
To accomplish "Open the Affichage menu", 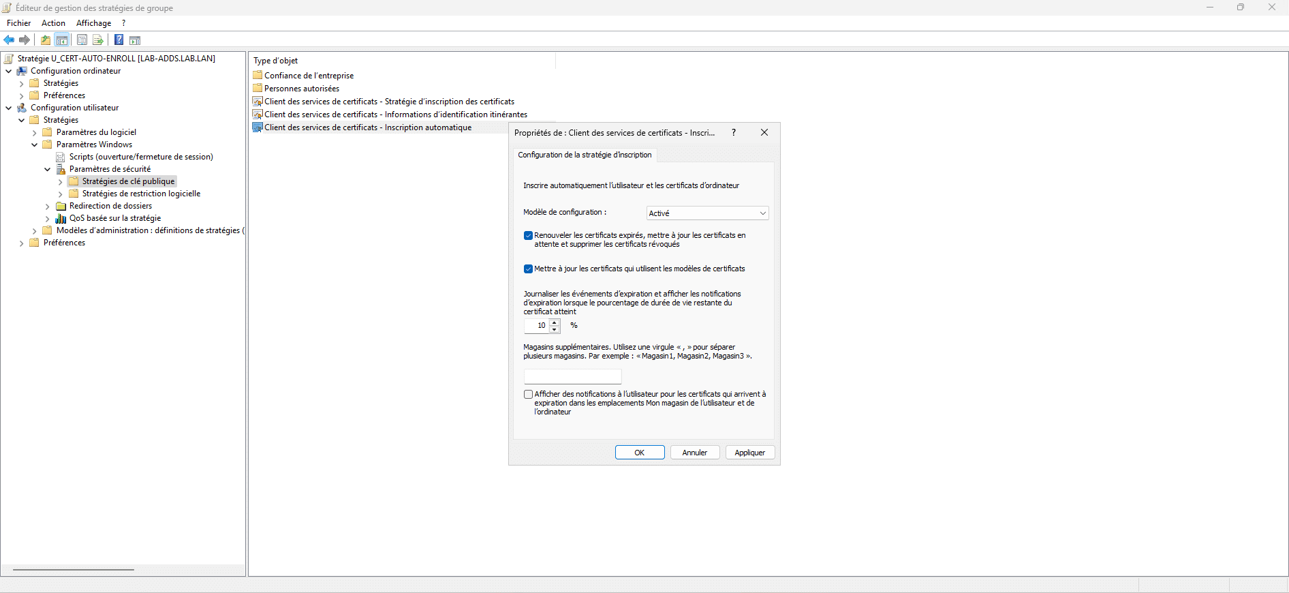I will (x=93, y=23).
